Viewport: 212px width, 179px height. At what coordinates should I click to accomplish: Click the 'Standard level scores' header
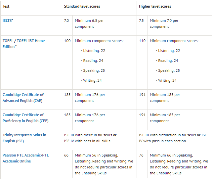pyautogui.click(x=82, y=6)
